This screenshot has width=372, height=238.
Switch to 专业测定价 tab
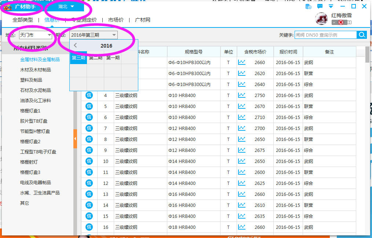[84, 20]
